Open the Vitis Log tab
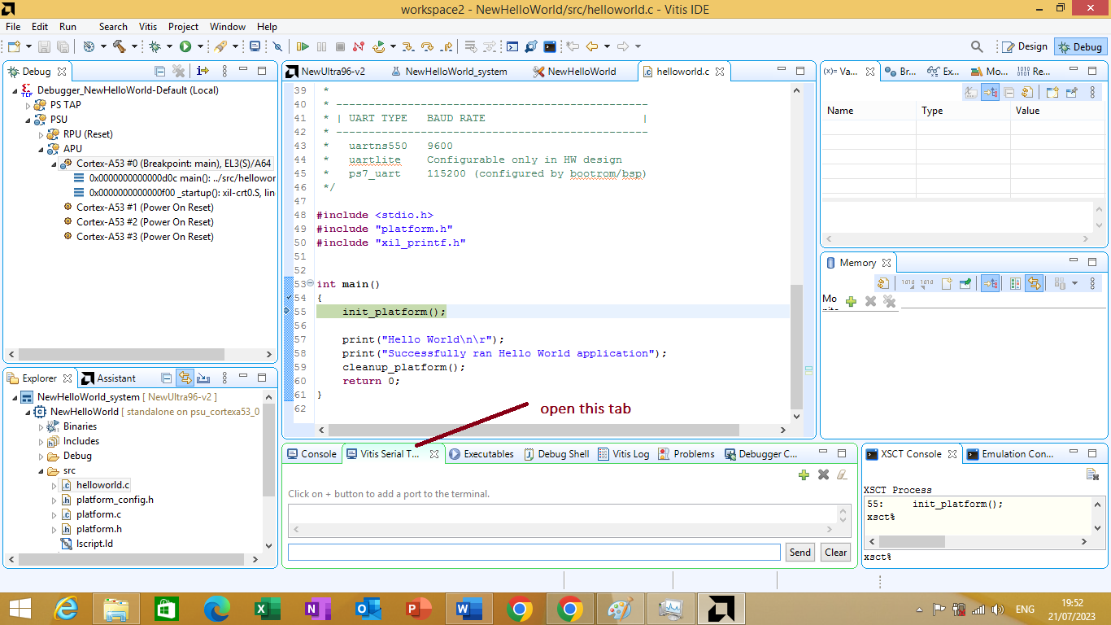Screen dimensions: 1111x625 click(x=624, y=454)
